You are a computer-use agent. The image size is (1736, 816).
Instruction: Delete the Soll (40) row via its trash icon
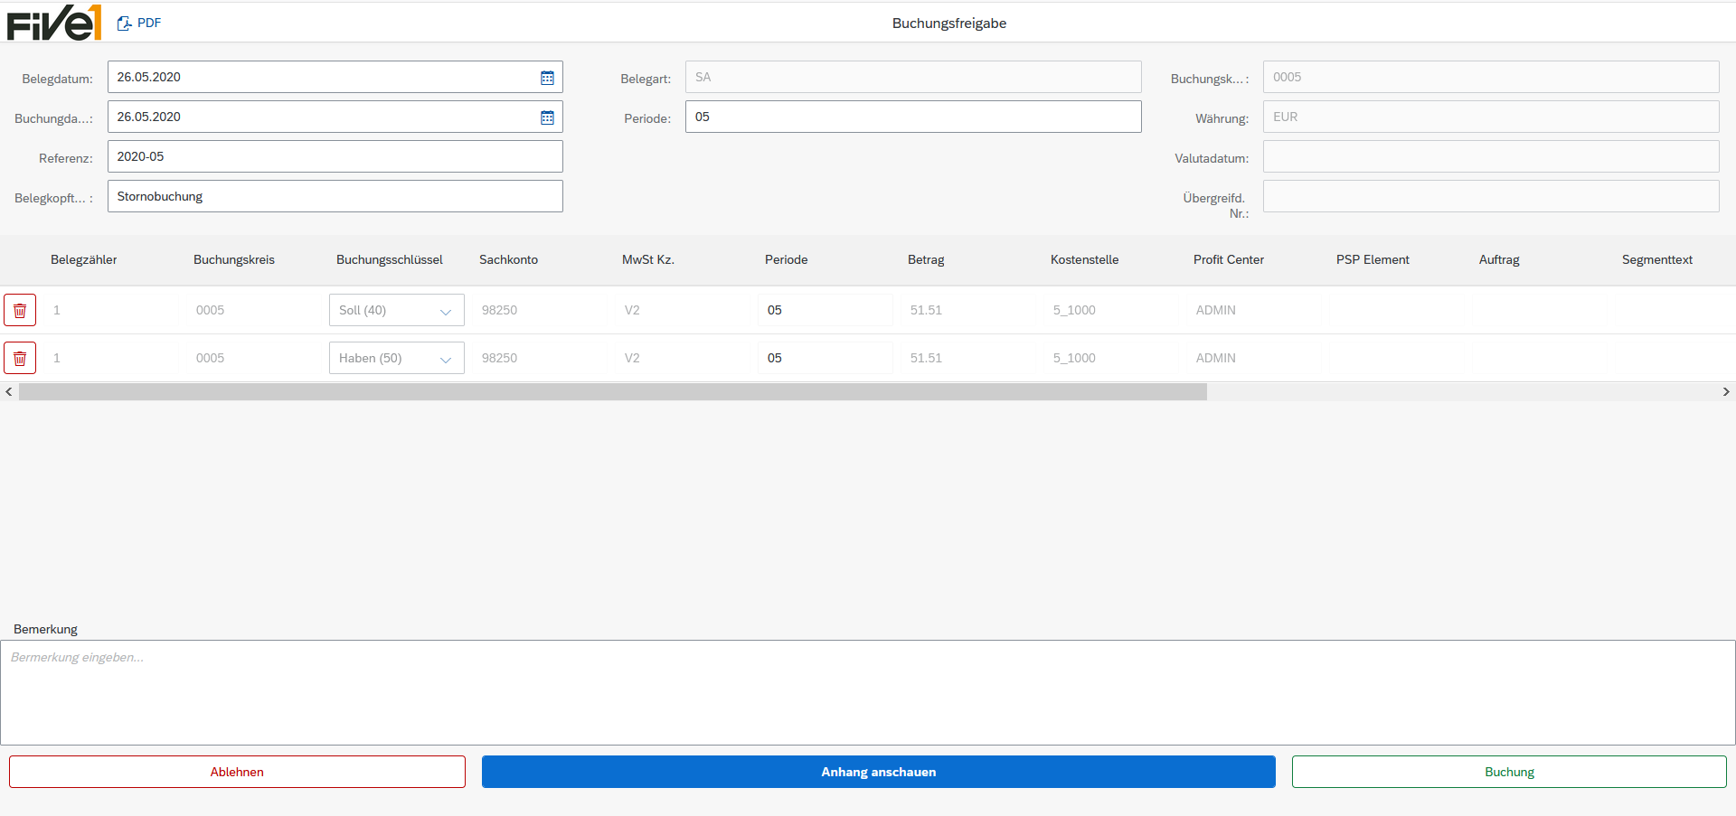coord(20,310)
